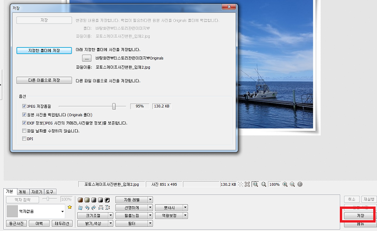
Task: Switch to the 개체 tab
Action: click(22, 192)
